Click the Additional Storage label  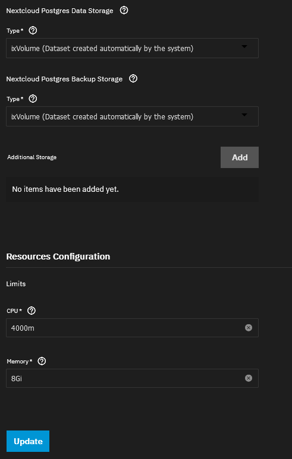click(x=32, y=157)
